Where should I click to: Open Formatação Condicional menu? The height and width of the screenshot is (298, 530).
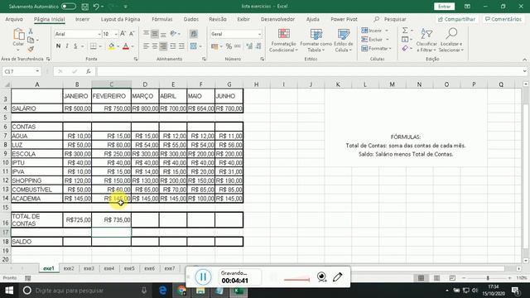pyautogui.click(x=283, y=41)
